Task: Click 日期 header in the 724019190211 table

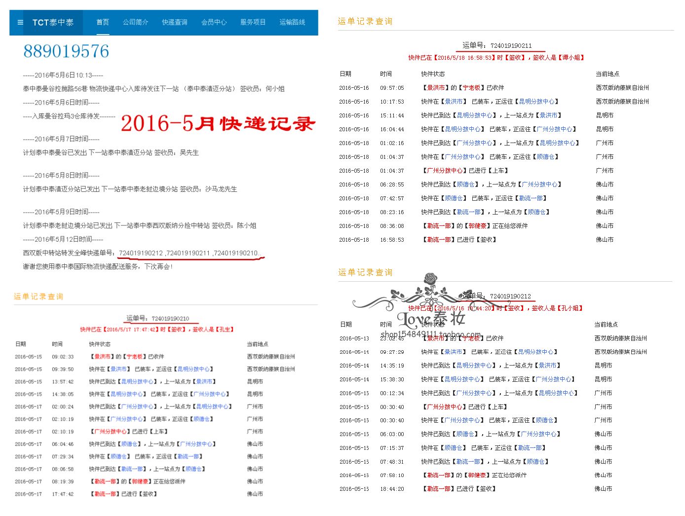Action: [345, 74]
